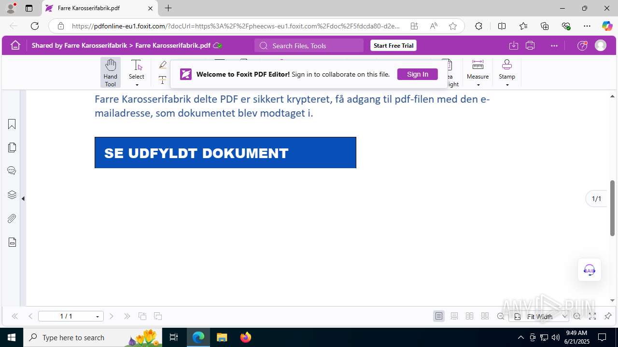Zoom out with the minus magnifier
The width and height of the screenshot is (618, 347).
(501, 316)
